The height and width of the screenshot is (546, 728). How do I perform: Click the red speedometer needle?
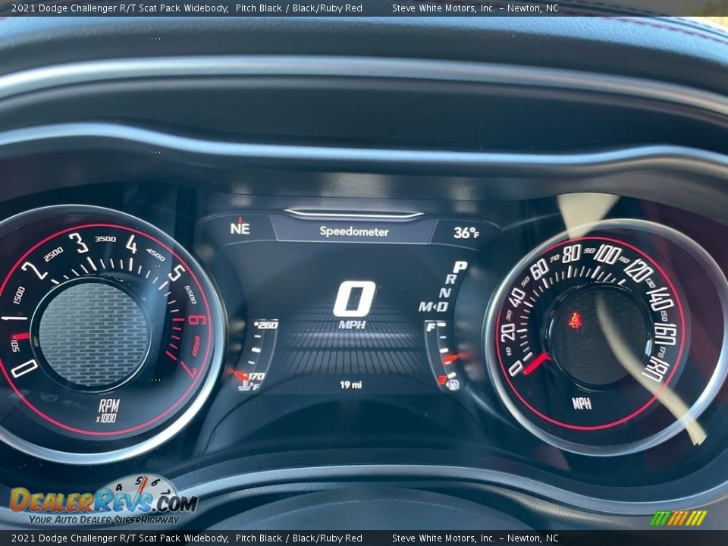click(537, 363)
